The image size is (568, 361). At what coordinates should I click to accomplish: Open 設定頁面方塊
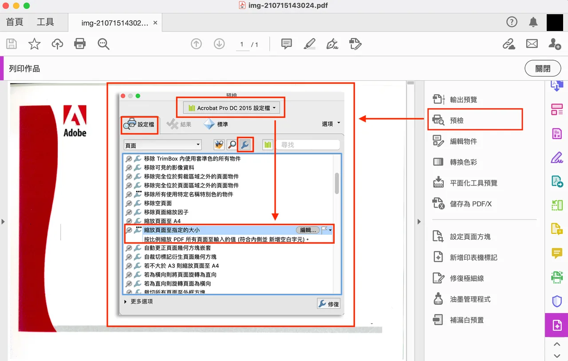[470, 237]
